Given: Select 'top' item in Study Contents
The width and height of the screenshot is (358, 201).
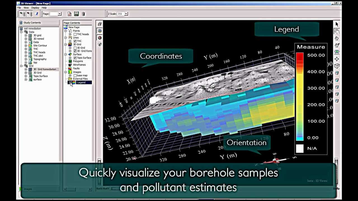Looking at the screenshot, I should click(x=35, y=63).
